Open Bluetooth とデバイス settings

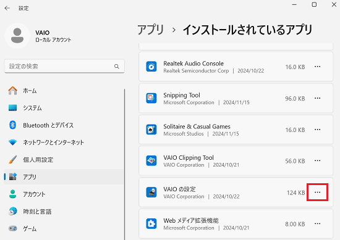[x=64, y=125]
